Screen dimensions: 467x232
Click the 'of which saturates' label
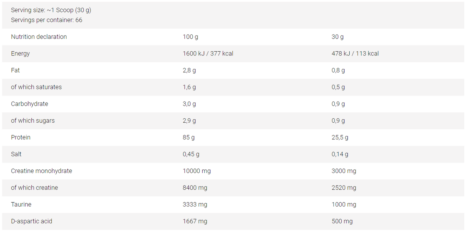[x=36, y=87]
